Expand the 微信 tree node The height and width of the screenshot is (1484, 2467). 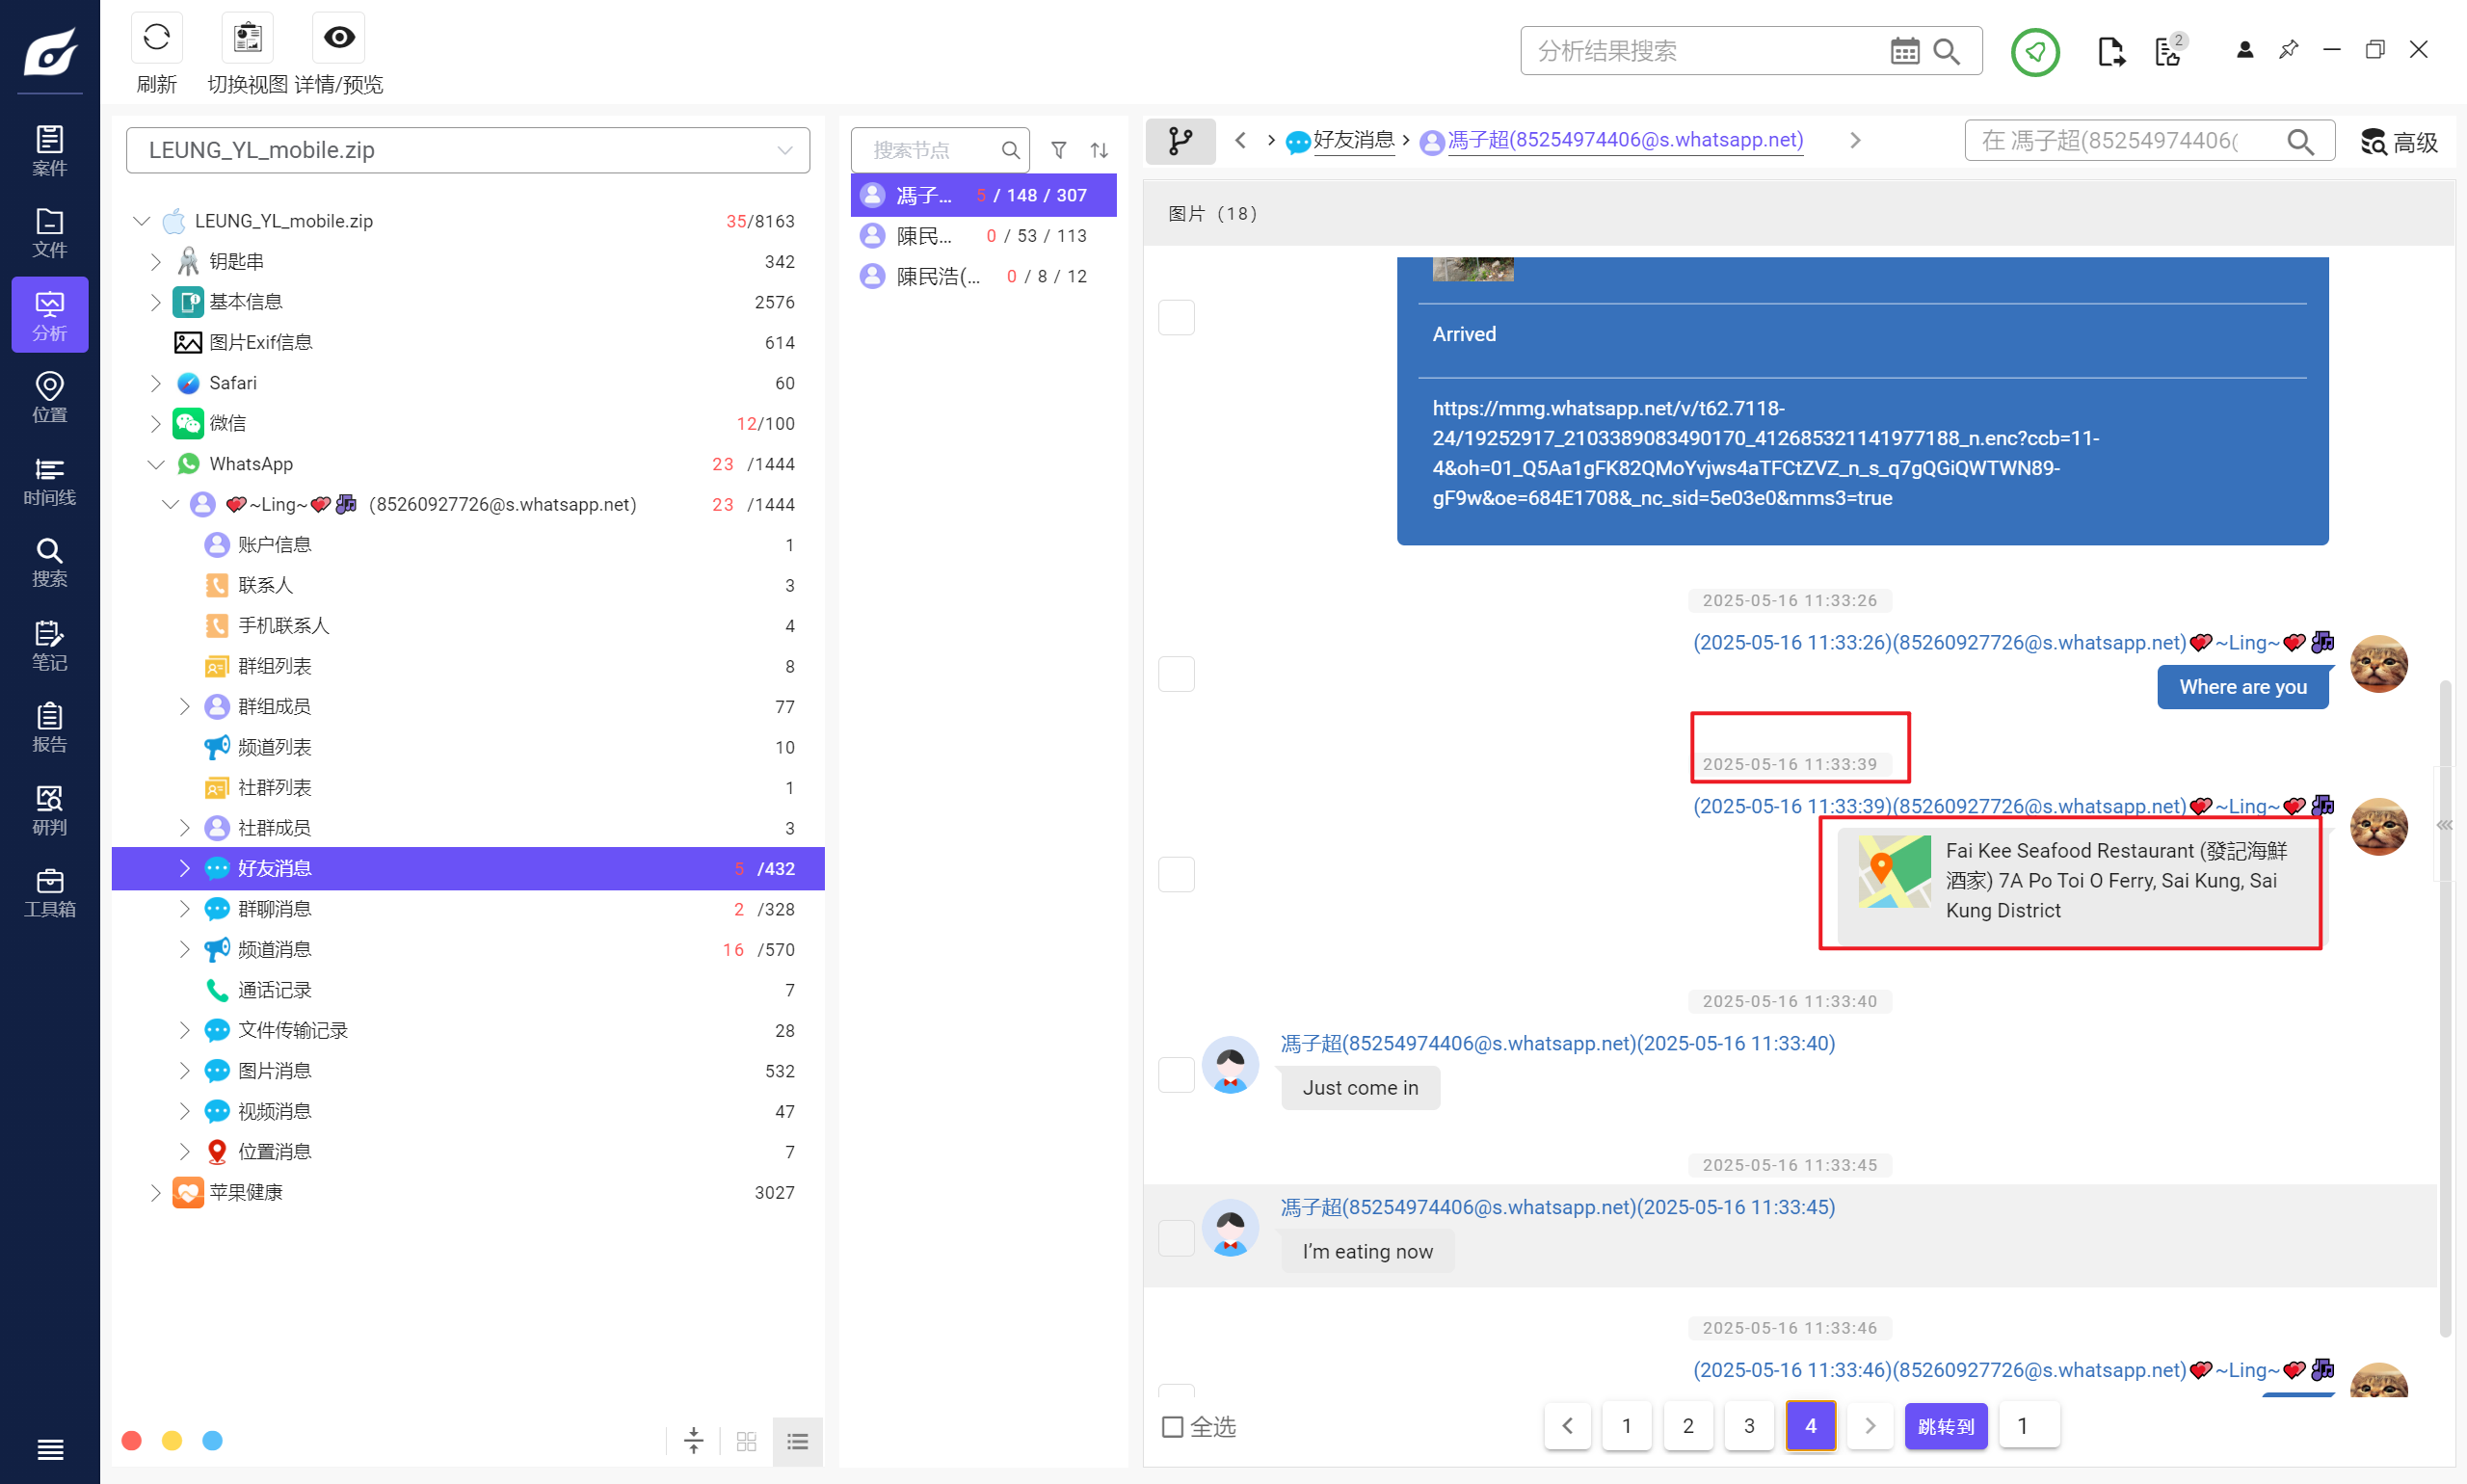(x=155, y=424)
